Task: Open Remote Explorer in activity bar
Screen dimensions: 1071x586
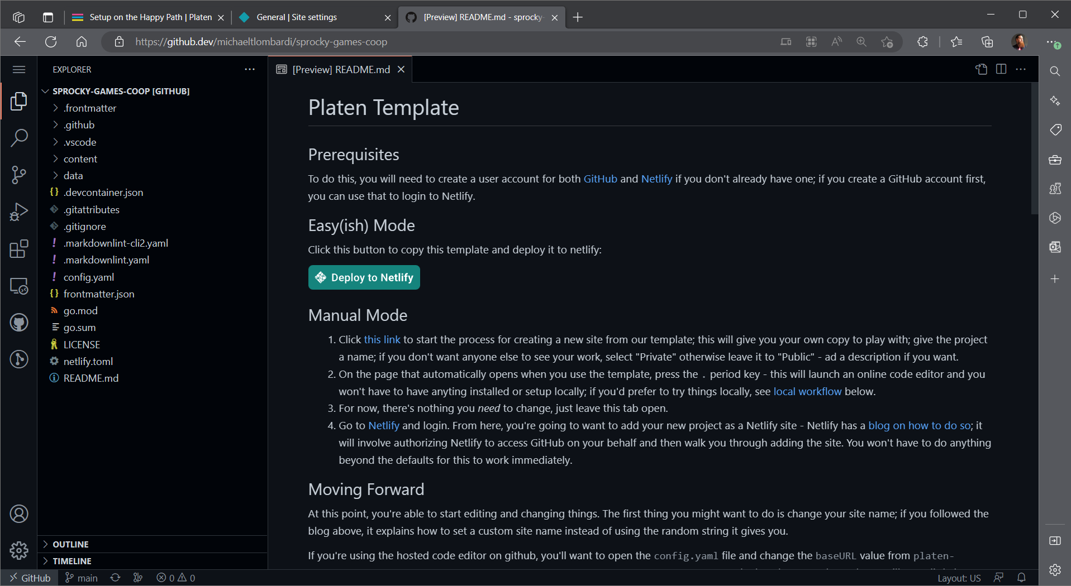Action: [x=19, y=286]
